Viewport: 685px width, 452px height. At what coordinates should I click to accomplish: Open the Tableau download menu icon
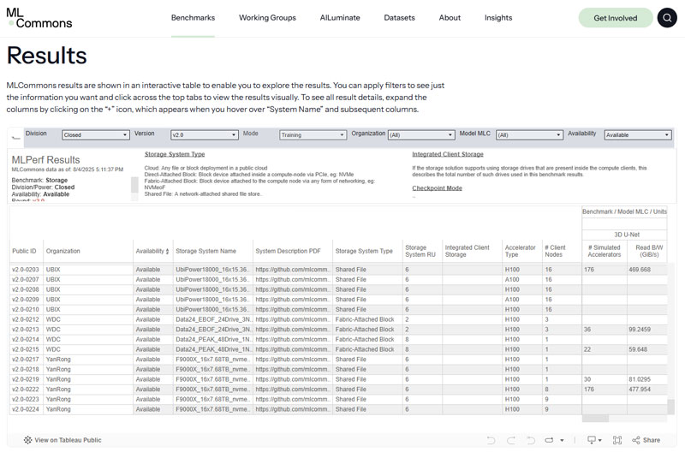point(593,440)
